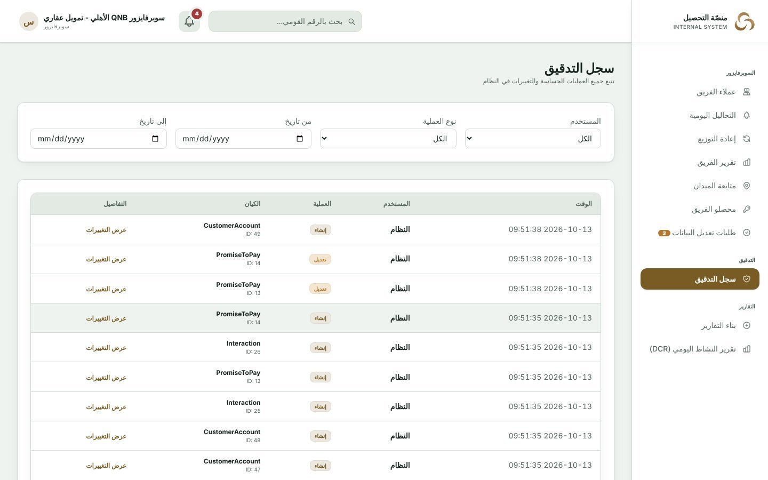The image size is (768, 480).
Task: View changes for CustomerAccount ID 49
Action: click(106, 230)
